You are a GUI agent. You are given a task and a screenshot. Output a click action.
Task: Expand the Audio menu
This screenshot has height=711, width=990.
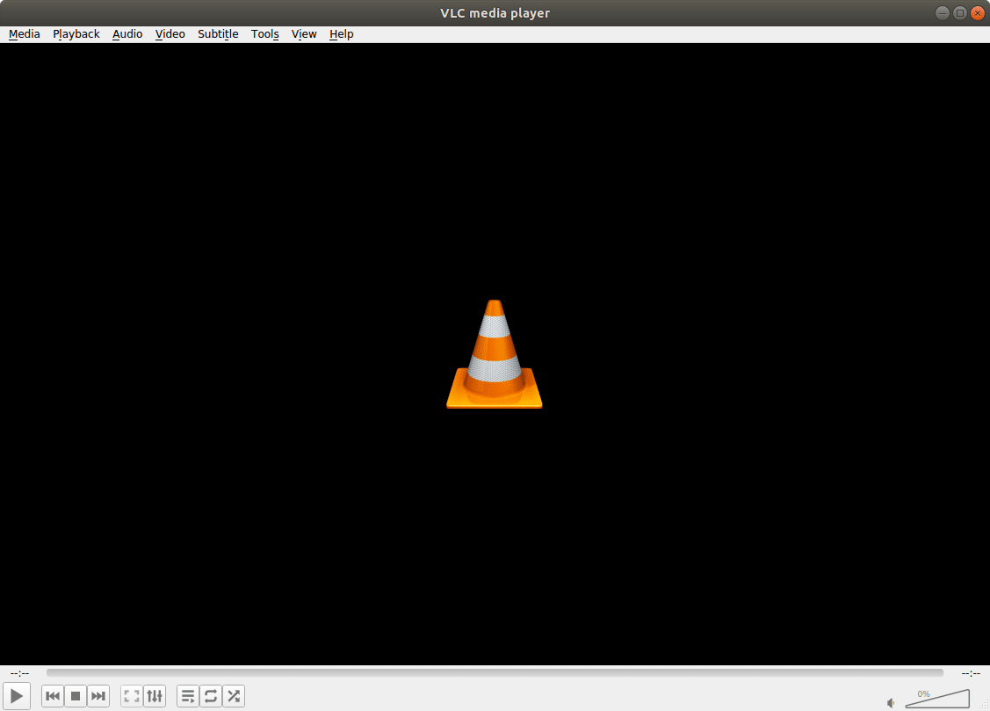tap(127, 34)
